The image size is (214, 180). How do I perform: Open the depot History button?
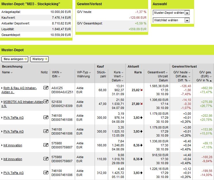(39, 59)
